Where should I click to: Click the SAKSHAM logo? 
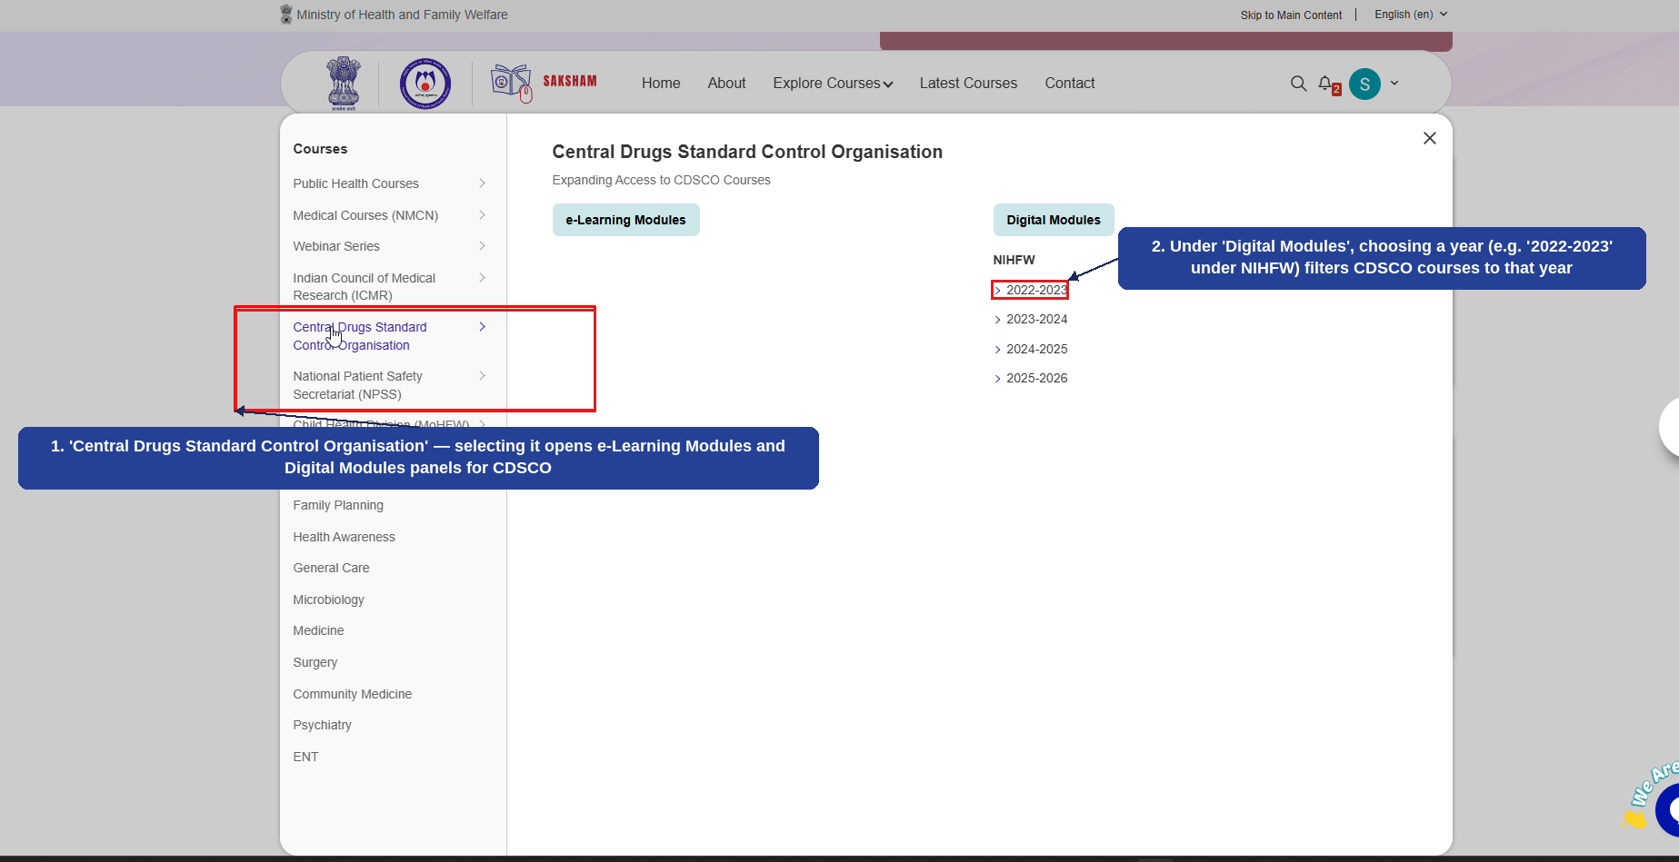pos(544,83)
